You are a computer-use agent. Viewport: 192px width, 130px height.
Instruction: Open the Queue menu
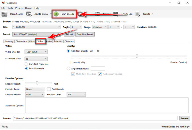coord(28,8)
